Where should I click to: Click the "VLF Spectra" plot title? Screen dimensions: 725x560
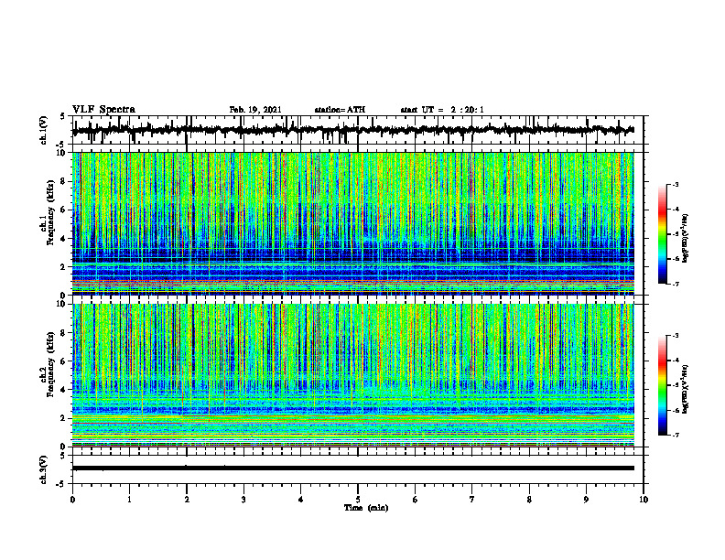pos(103,110)
